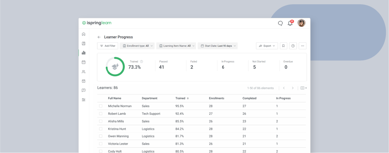389x153 pixels.
Task: Go to previous page of learners
Action: point(284,88)
